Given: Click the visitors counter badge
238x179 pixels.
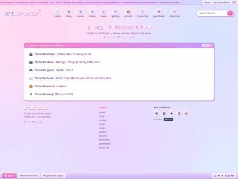Looking at the screenshot, I should click(x=168, y=119).
